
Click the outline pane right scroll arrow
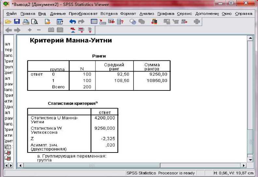pos(11,165)
